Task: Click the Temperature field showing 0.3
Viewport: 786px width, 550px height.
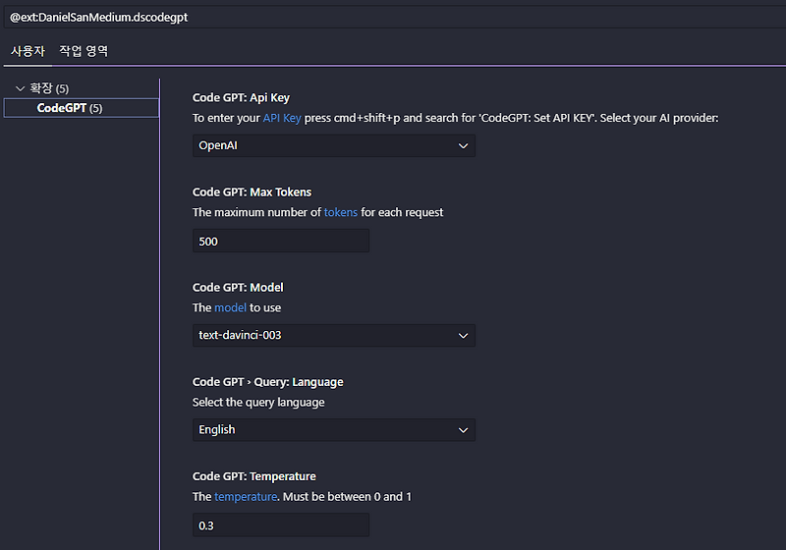Action: point(281,524)
